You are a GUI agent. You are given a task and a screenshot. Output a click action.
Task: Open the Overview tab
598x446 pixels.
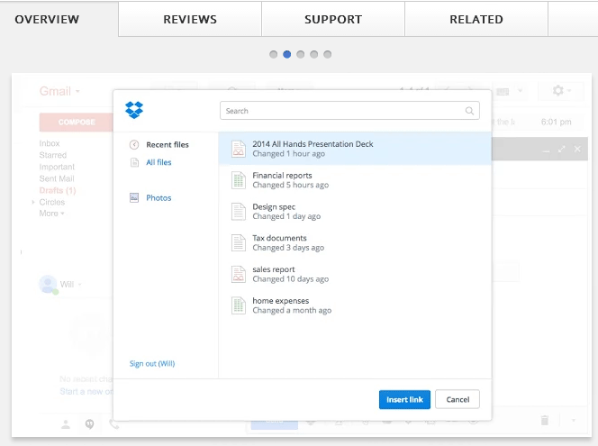(47, 19)
